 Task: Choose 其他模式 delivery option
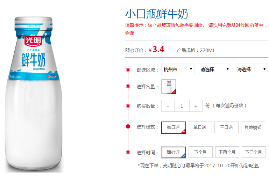[x=253, y=127]
